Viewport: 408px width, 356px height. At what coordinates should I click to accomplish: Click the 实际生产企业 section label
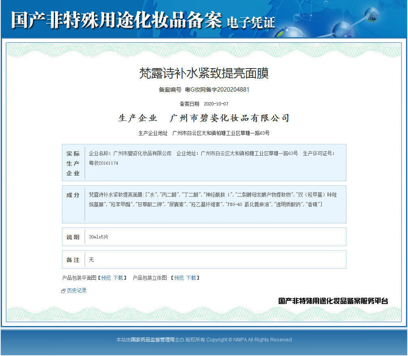73,163
